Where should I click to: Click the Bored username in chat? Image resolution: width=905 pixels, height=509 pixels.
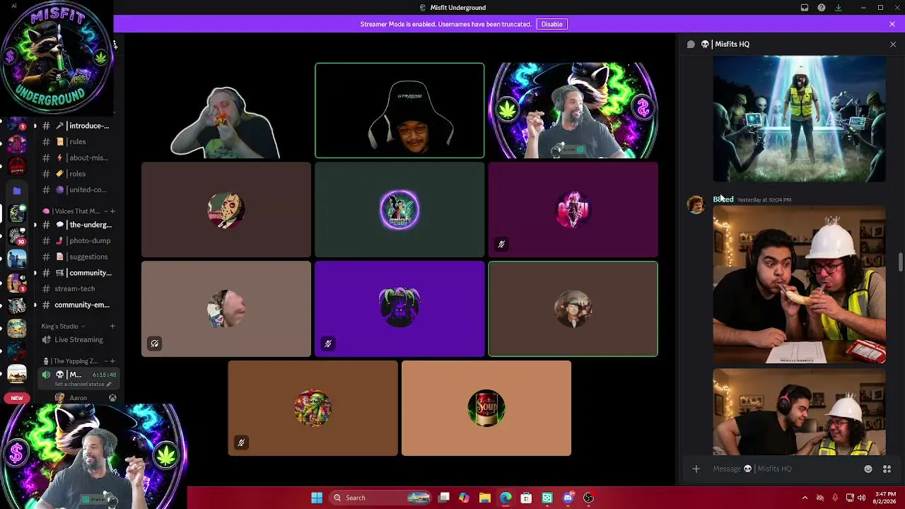pyautogui.click(x=723, y=199)
